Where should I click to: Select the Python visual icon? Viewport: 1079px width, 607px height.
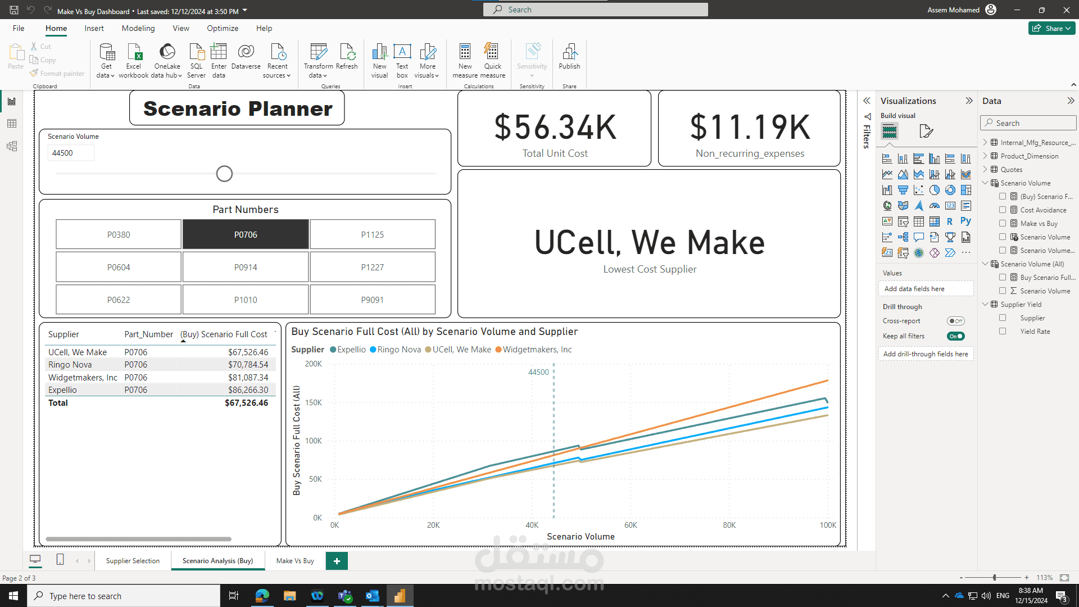(x=965, y=221)
